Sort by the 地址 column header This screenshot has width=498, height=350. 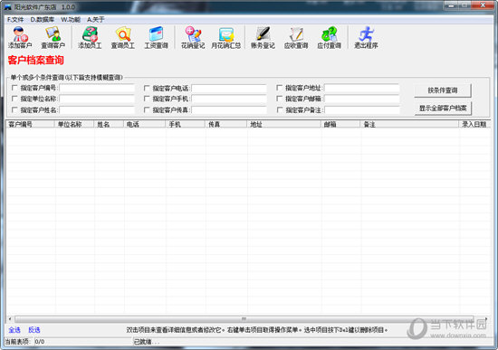[284, 125]
